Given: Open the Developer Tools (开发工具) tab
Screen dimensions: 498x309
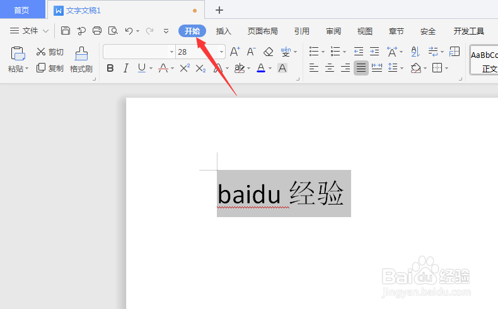Looking at the screenshot, I should [x=469, y=31].
